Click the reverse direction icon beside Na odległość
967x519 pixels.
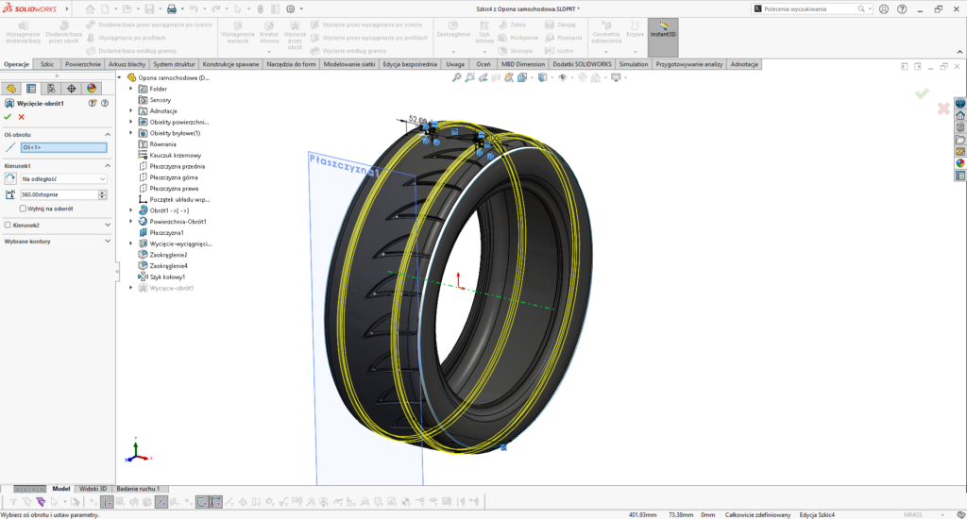click(10, 178)
